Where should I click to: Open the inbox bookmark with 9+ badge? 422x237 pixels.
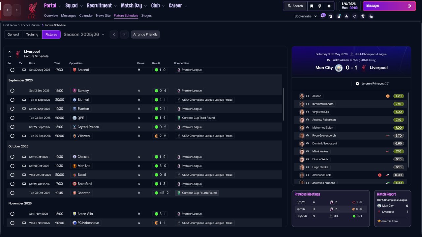coord(323,16)
